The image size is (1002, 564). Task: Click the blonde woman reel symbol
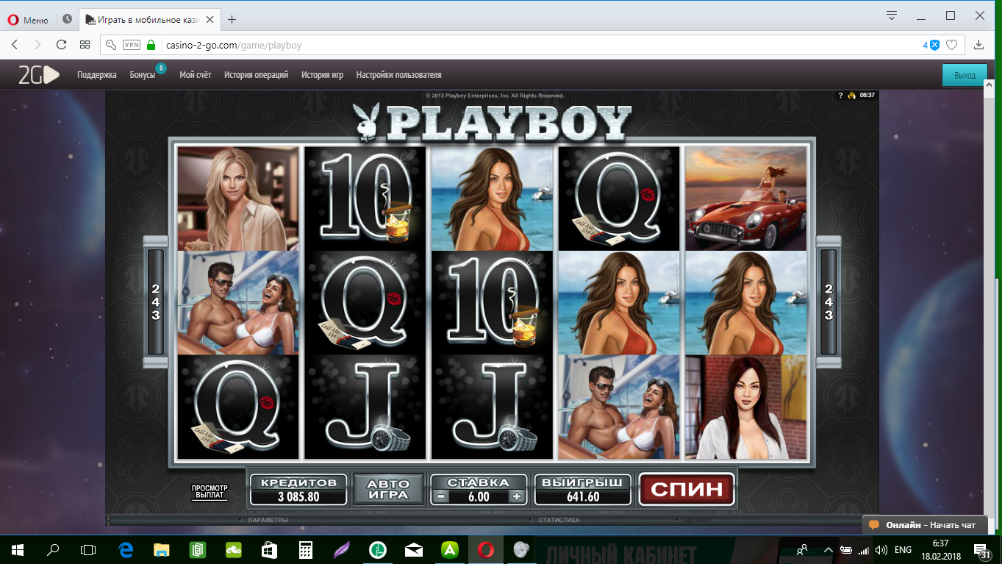pyautogui.click(x=238, y=199)
